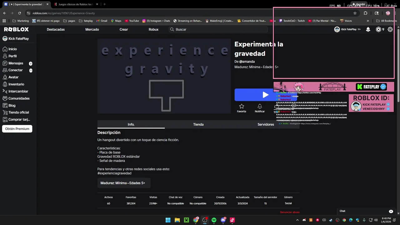Open Chrome extensions puzzle icon
The width and height of the screenshot is (400, 225).
(x=365, y=13)
